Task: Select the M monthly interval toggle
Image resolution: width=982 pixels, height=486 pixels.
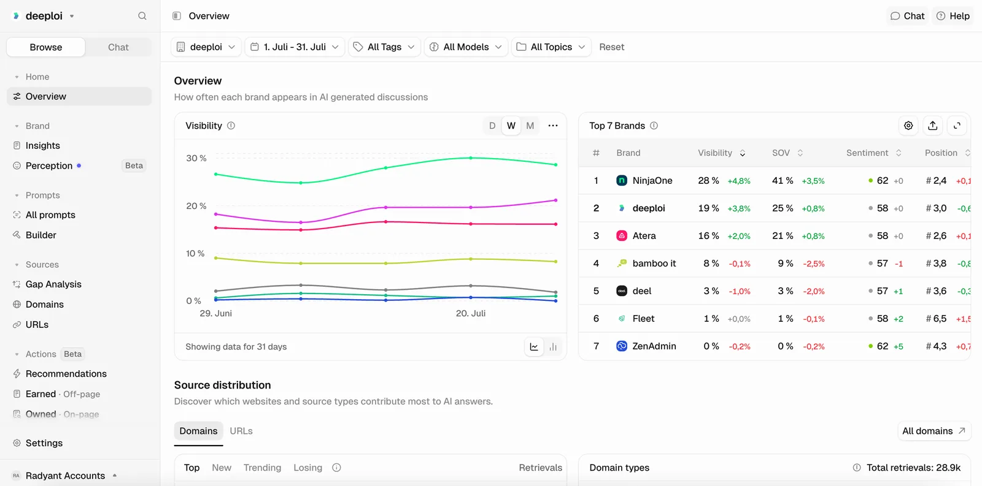Action: 530,126
